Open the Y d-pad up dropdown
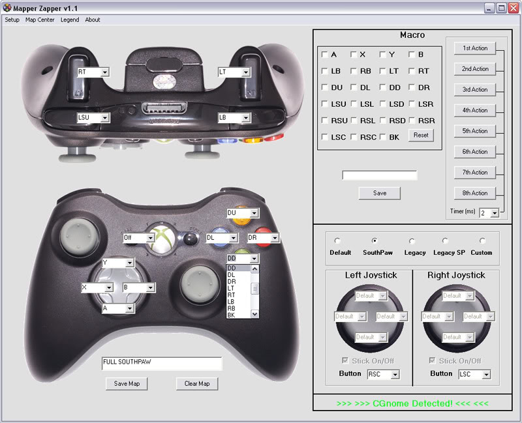Screen dimensions: 522x423 130,263
